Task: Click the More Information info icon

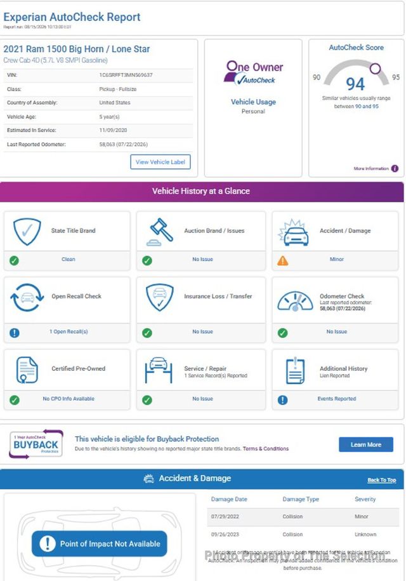Action: [395, 169]
